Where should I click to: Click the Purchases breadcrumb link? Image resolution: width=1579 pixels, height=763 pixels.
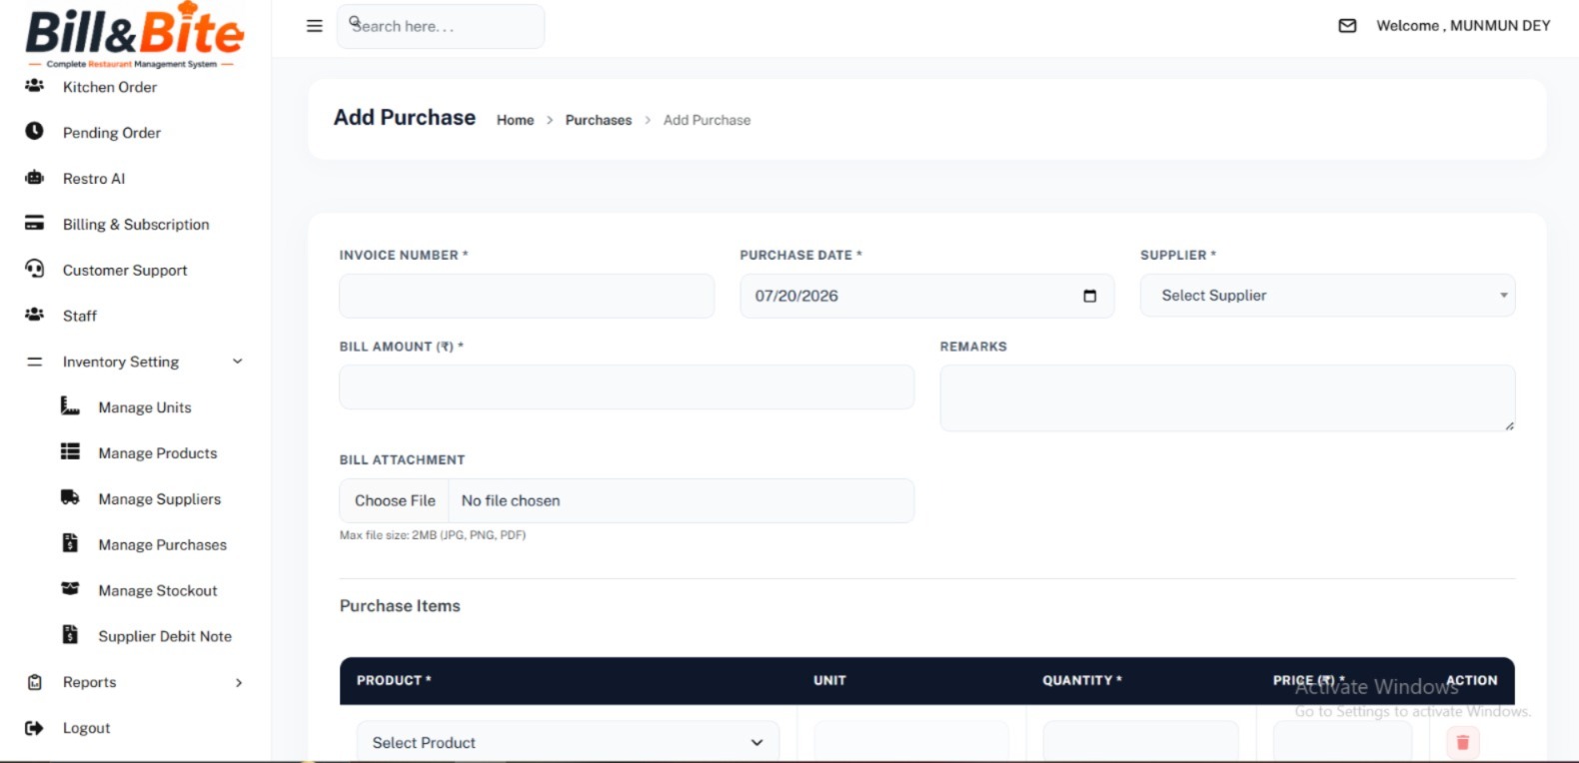599,120
